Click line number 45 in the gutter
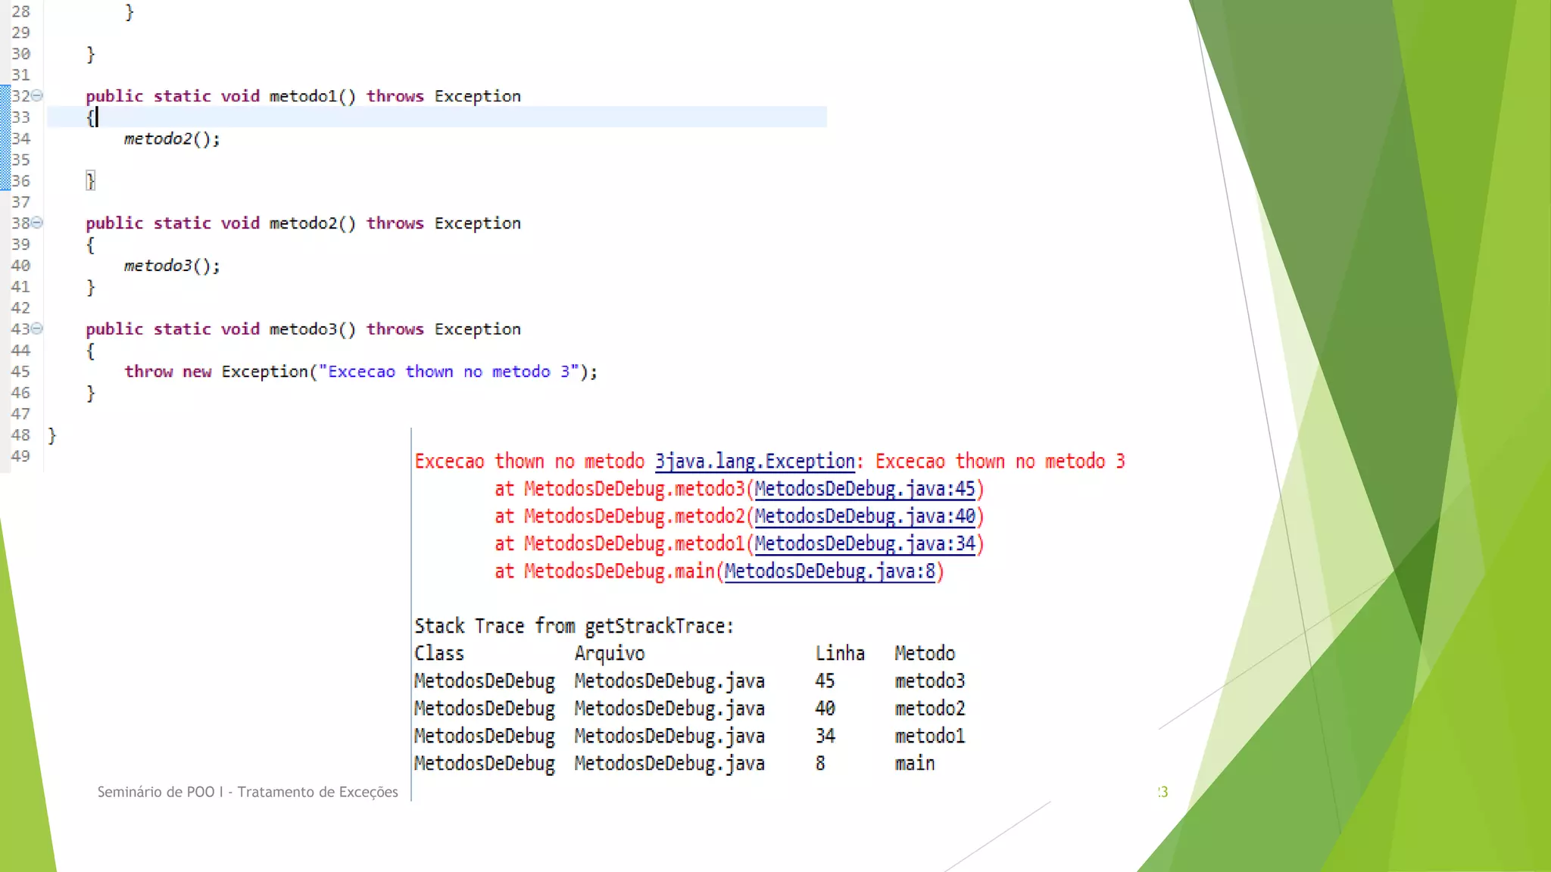The width and height of the screenshot is (1551, 872). coord(20,372)
